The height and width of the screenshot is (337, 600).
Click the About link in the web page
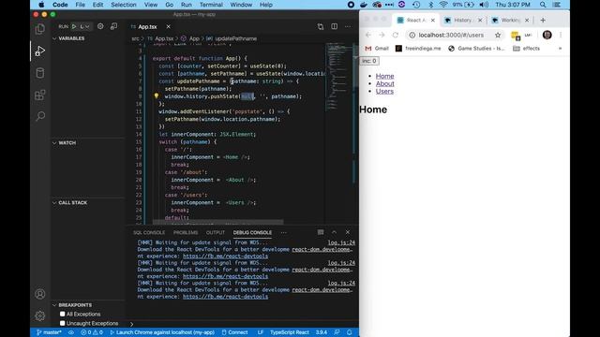click(x=384, y=83)
